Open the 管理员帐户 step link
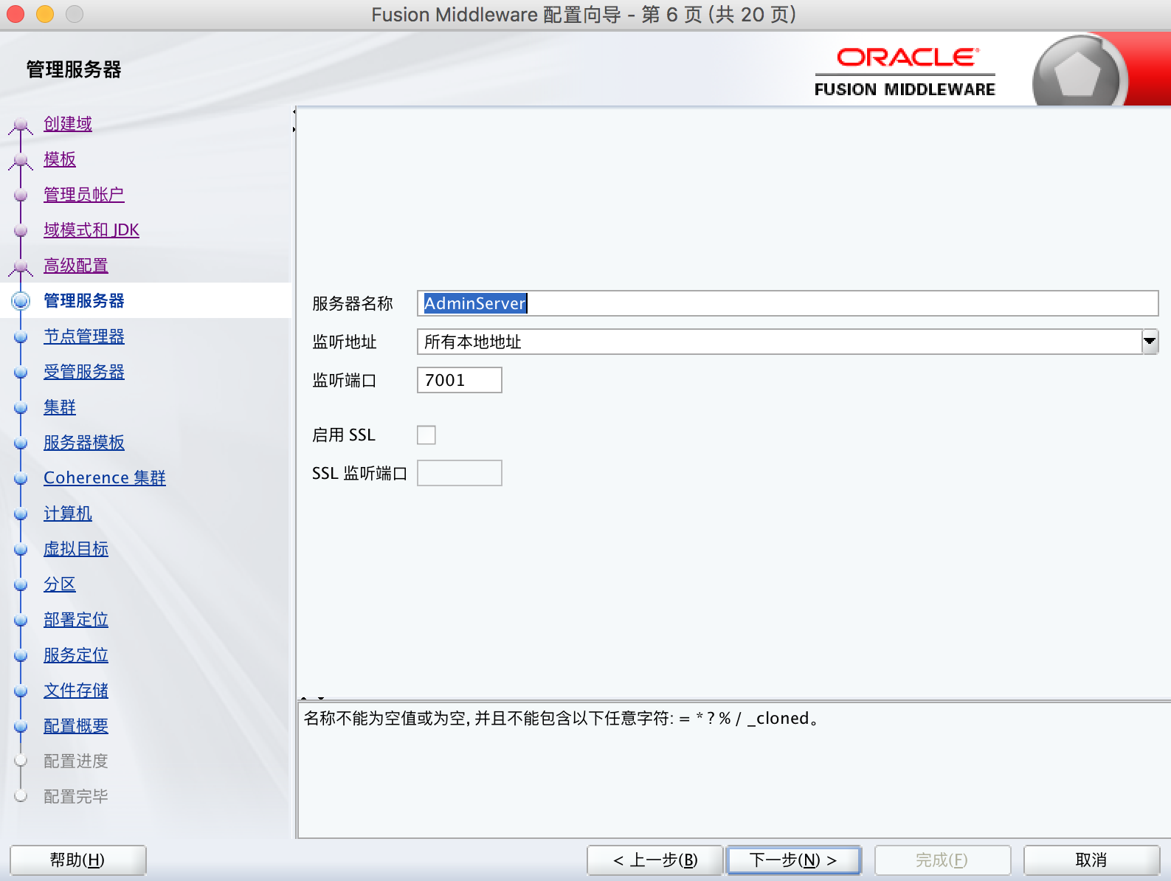 tap(84, 195)
